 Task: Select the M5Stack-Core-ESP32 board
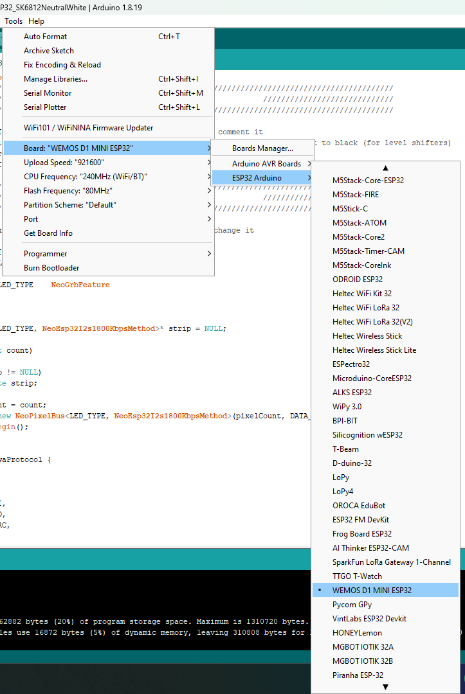click(x=385, y=180)
